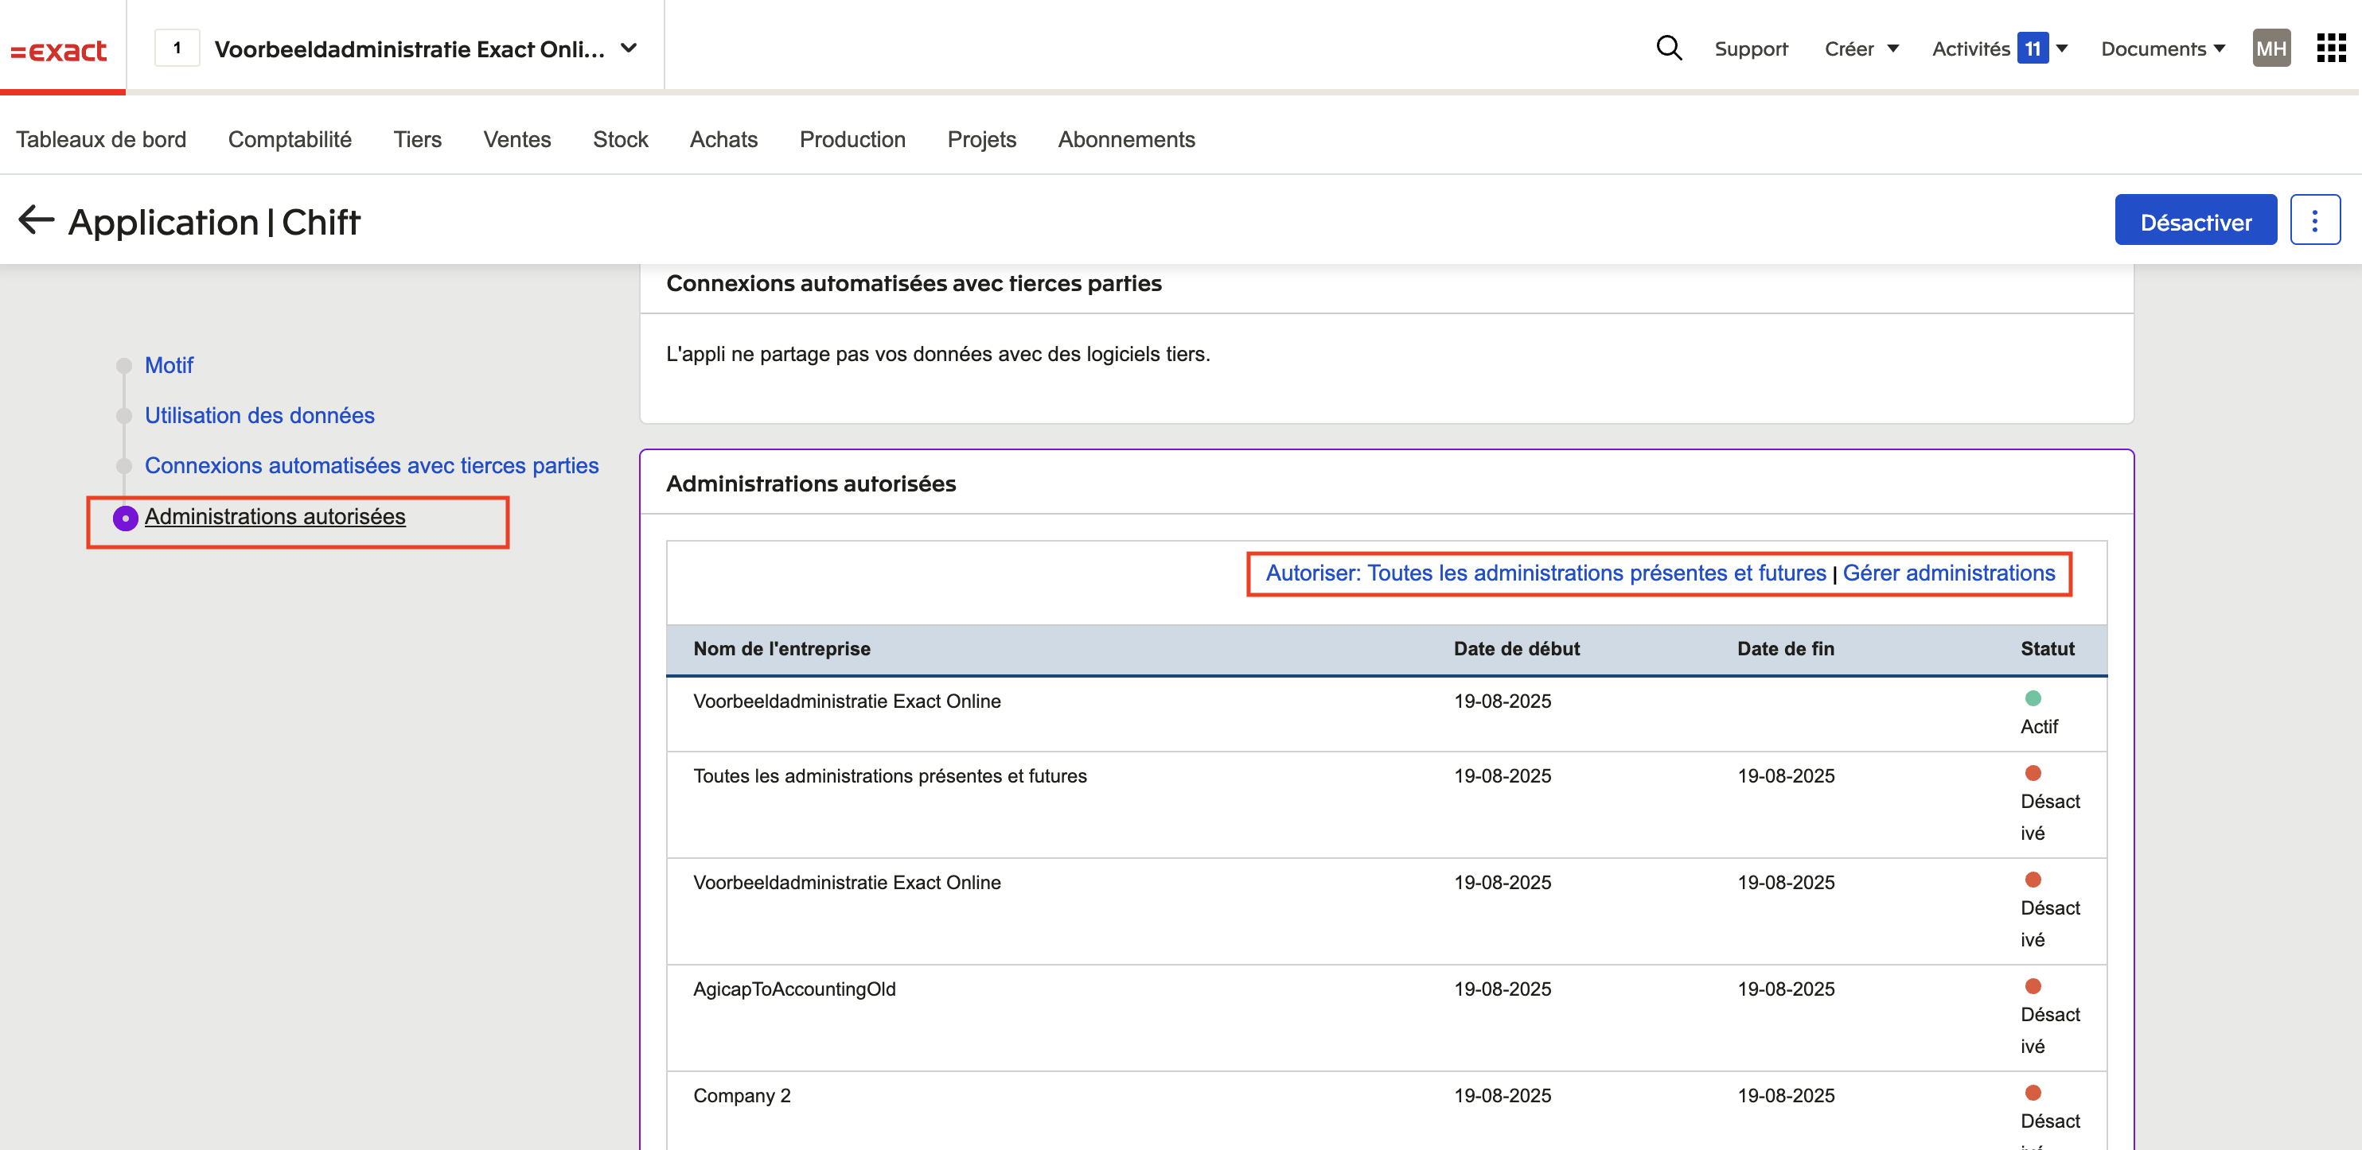Open the Stock menu

[x=620, y=139]
